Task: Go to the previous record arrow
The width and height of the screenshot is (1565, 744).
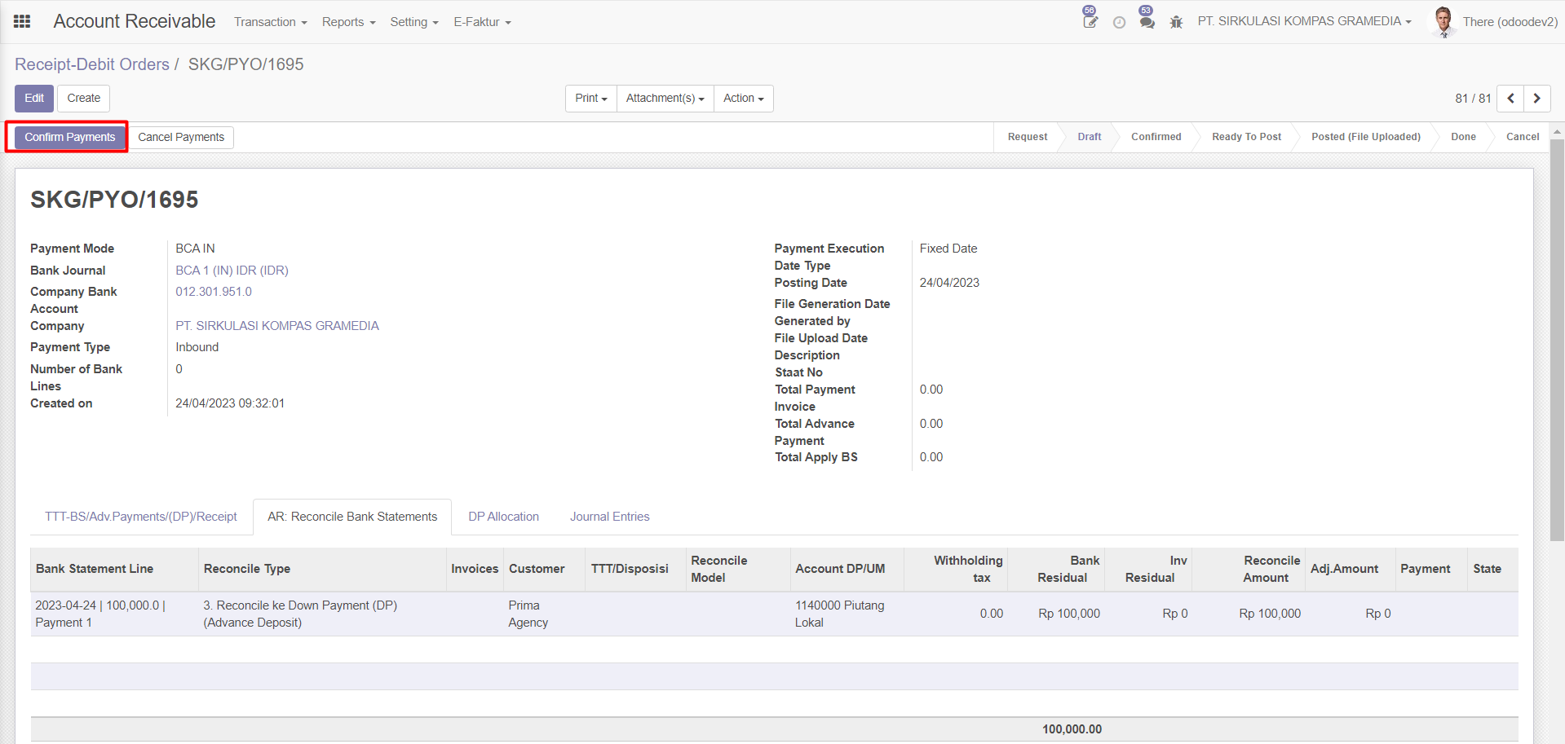Action: pos(1510,99)
